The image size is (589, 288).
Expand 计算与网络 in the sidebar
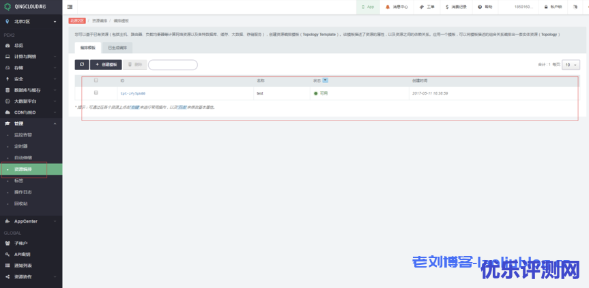click(31, 57)
